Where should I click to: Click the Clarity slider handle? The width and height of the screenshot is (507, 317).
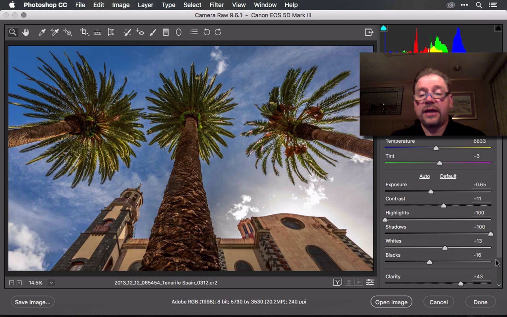tap(461, 283)
